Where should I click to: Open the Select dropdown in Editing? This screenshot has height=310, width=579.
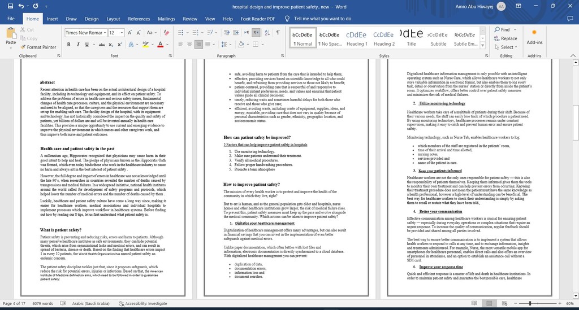tap(506, 47)
